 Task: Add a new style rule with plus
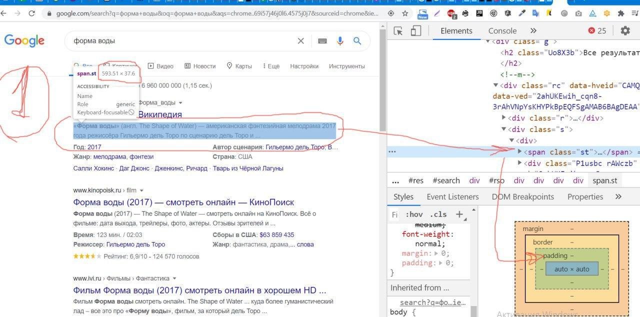[459, 214]
